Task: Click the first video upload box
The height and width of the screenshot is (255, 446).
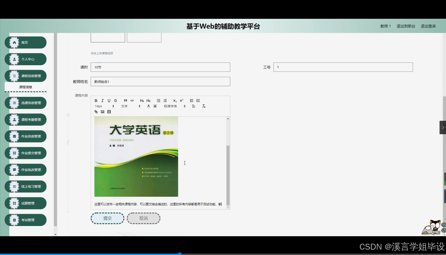Action: (x=108, y=38)
